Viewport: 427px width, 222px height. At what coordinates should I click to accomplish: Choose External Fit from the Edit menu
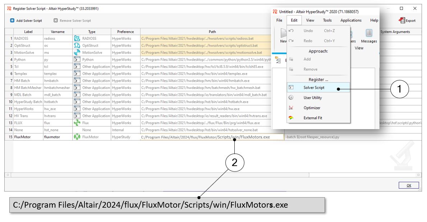point(313,118)
